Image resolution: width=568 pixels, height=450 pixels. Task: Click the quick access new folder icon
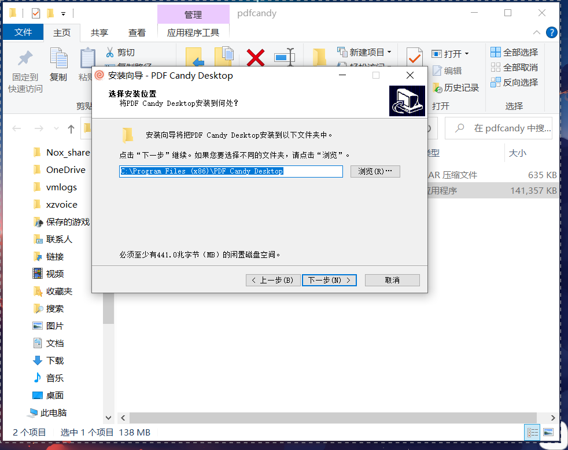(x=50, y=13)
